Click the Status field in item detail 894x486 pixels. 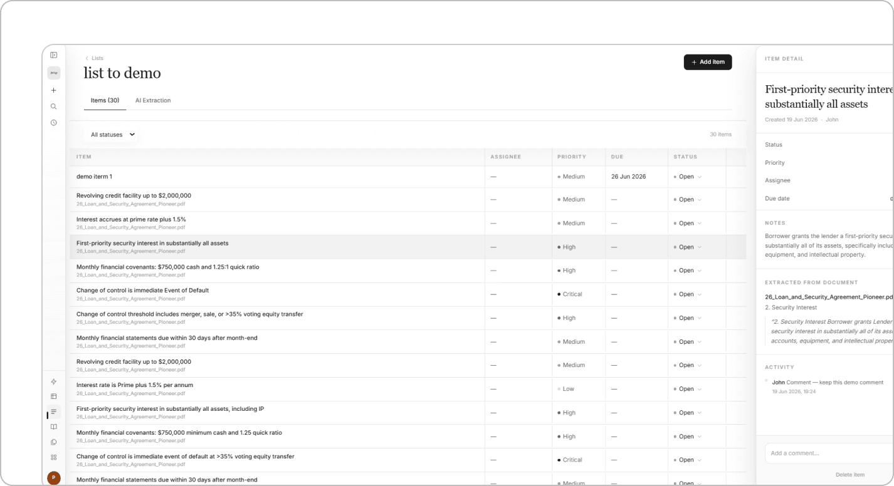pos(829,145)
